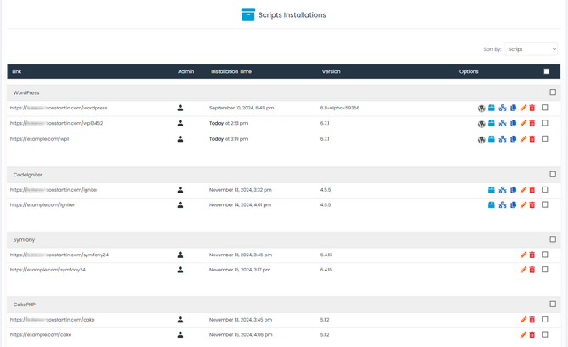
Task: Edit the example.com/symfony24 installation details
Action: pyautogui.click(x=523, y=271)
